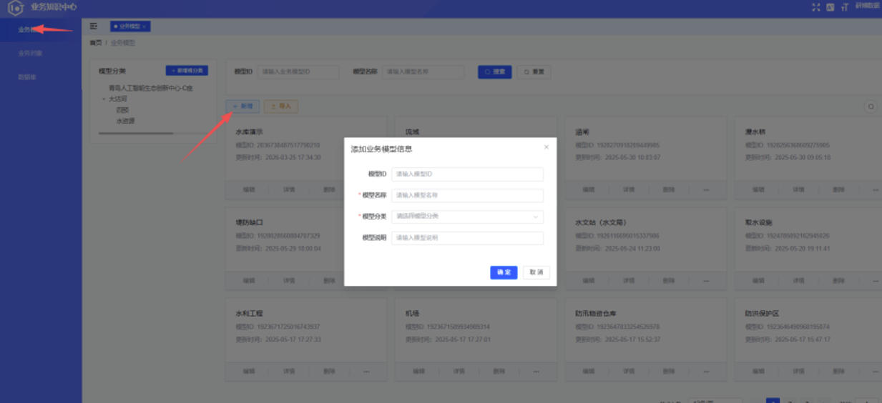Select 业务对象 in the left sidebar
This screenshot has height=403, width=882.
[30, 53]
